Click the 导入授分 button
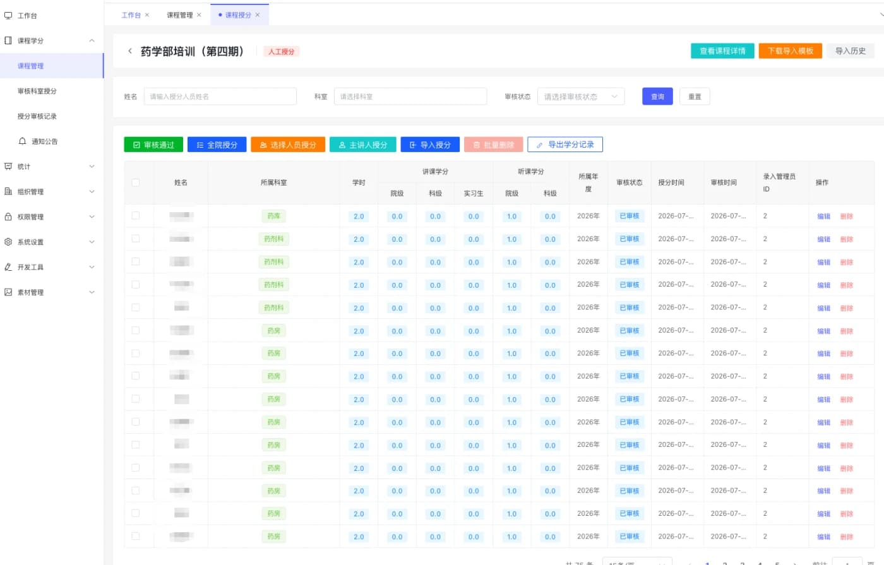884x565 pixels. point(430,145)
